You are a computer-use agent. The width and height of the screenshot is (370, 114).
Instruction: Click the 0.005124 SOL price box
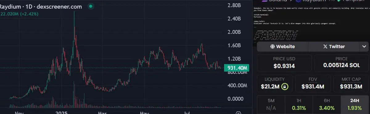(341, 63)
